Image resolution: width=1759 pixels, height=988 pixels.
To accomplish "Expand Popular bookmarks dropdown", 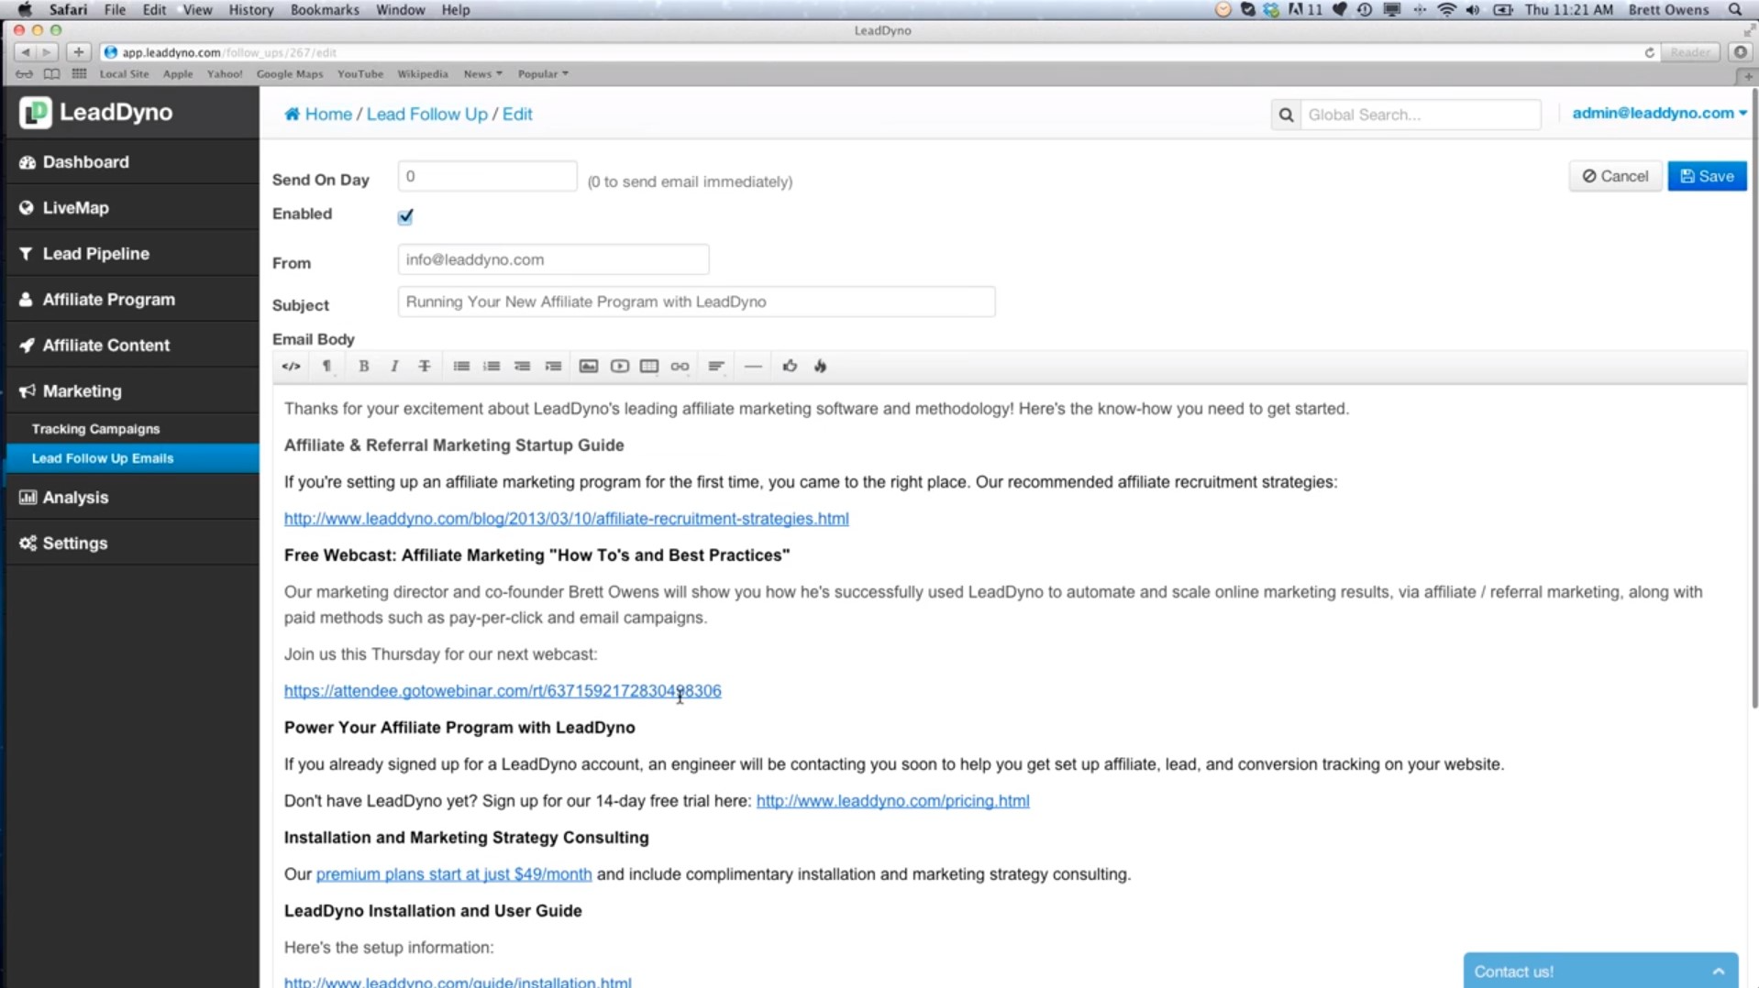I will pos(543,74).
